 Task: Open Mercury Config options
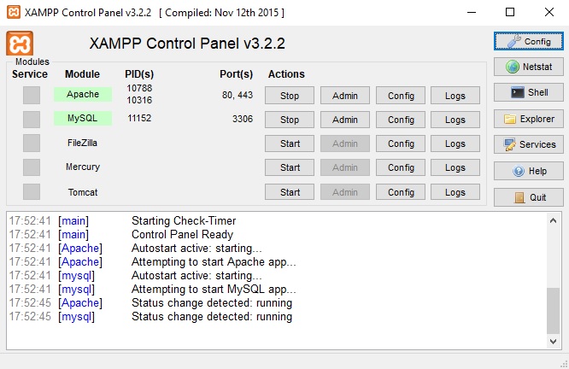(x=401, y=167)
